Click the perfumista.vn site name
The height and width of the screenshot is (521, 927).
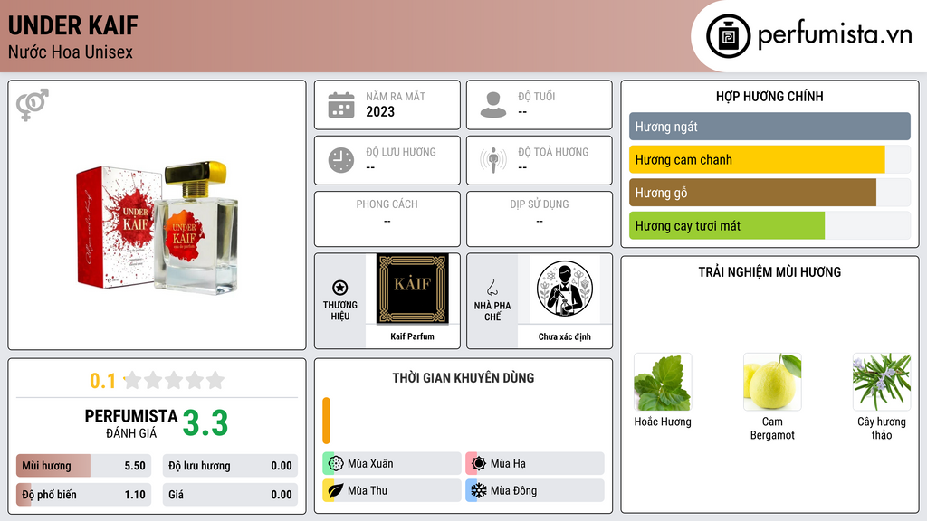pos(835,34)
